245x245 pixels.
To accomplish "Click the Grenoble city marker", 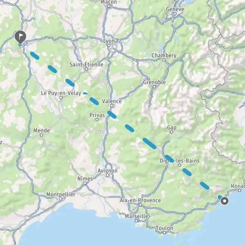I will (154, 87).
